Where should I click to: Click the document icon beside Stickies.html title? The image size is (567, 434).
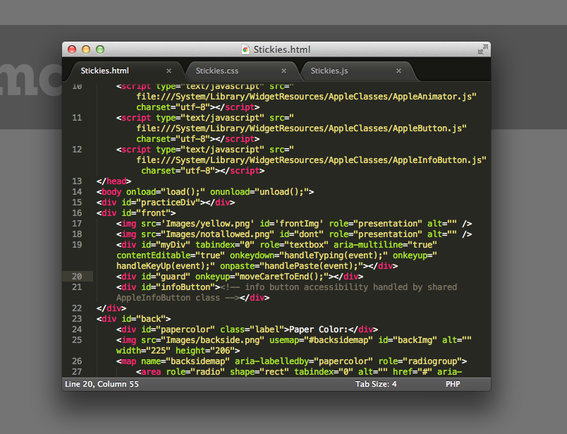coord(245,49)
